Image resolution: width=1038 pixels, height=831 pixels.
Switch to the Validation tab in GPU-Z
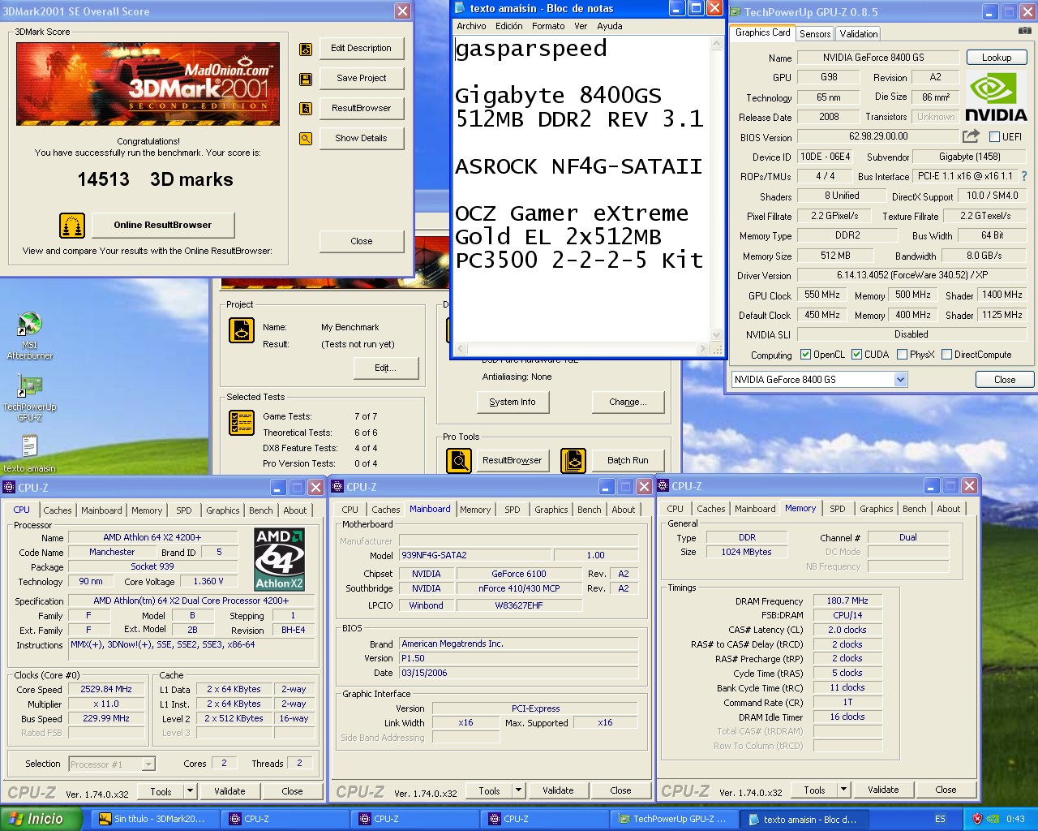click(858, 33)
